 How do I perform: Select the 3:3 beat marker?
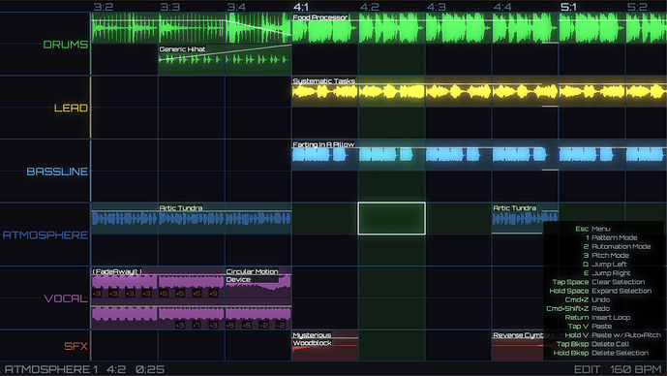(x=169, y=7)
